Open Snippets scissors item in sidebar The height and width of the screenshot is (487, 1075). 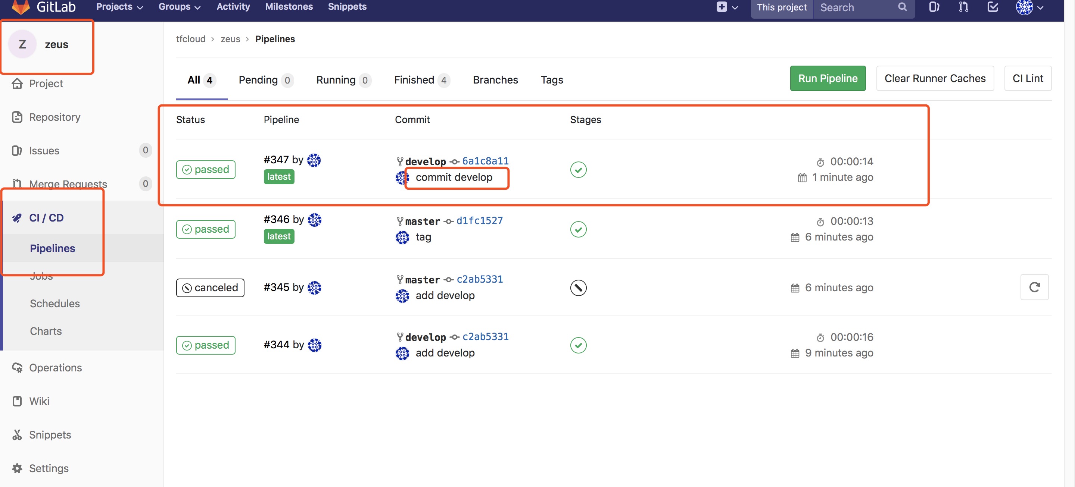coord(42,435)
